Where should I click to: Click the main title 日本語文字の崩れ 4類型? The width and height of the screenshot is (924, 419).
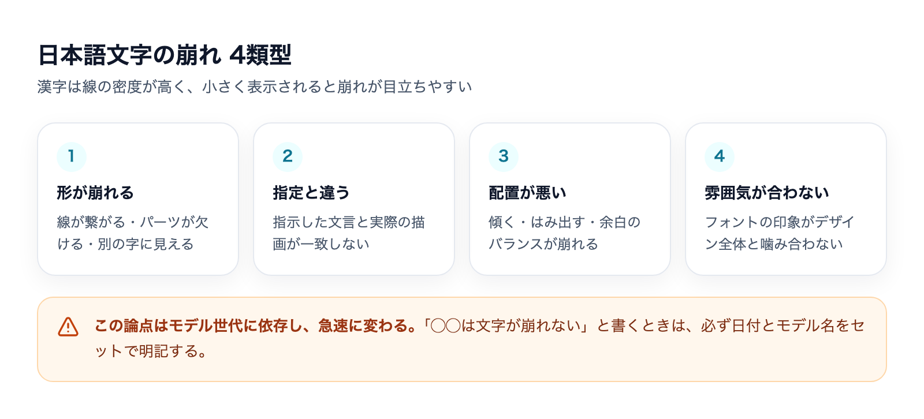click(165, 55)
